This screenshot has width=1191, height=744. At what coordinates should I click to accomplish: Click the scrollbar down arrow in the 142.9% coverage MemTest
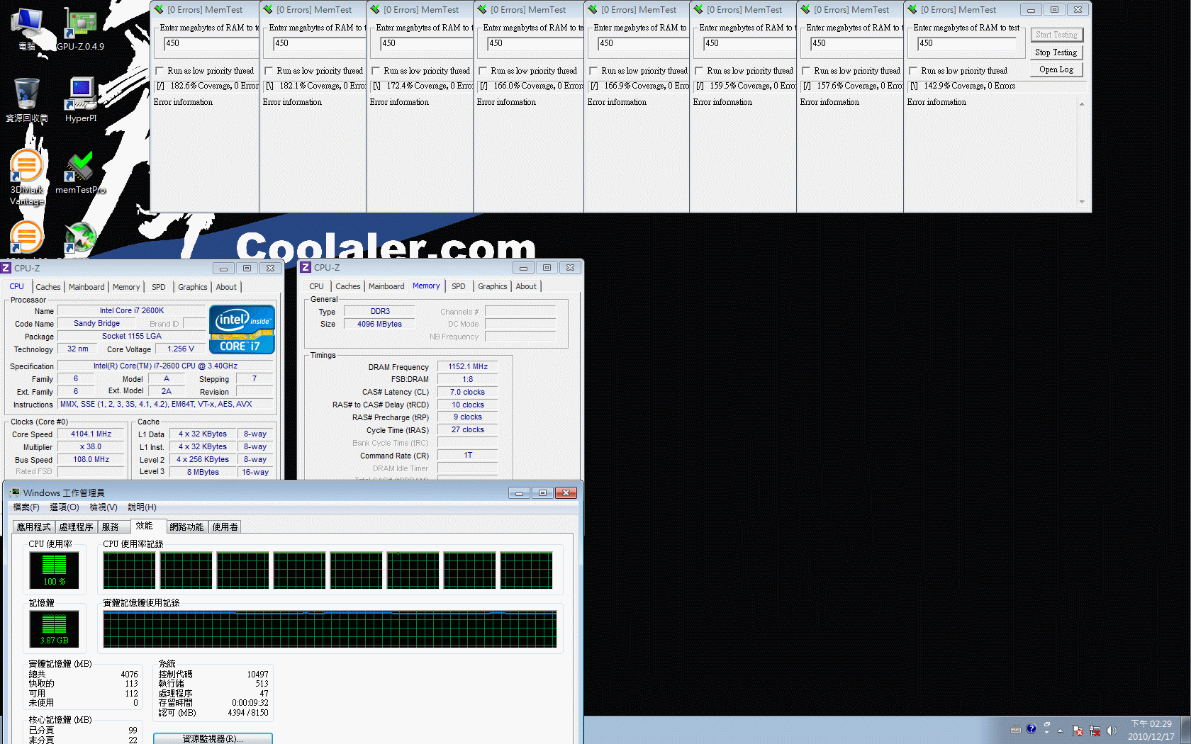[x=1082, y=202]
